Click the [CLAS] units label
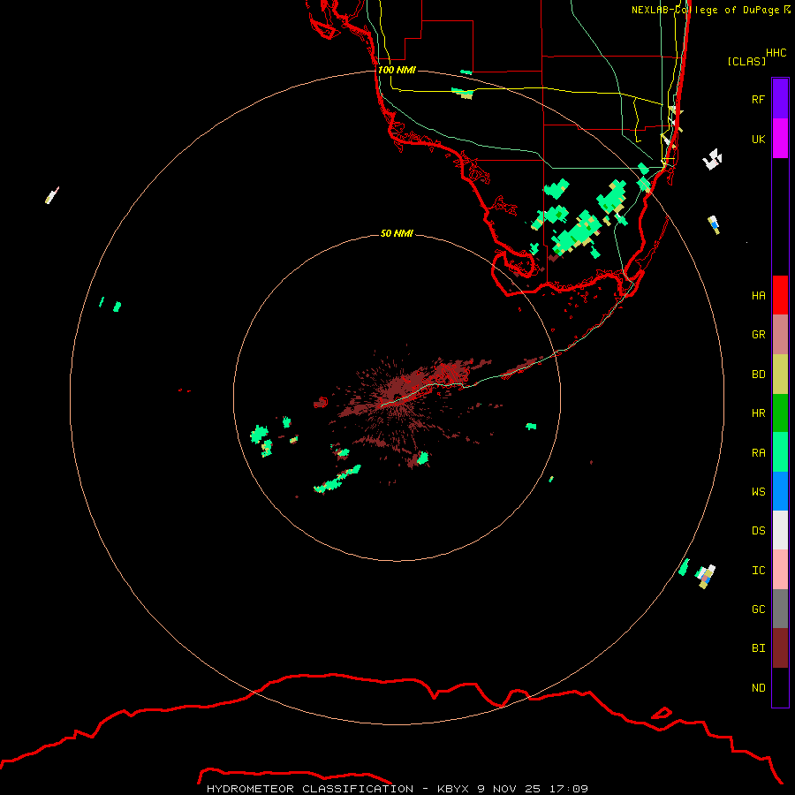795x795 pixels. click(x=746, y=61)
